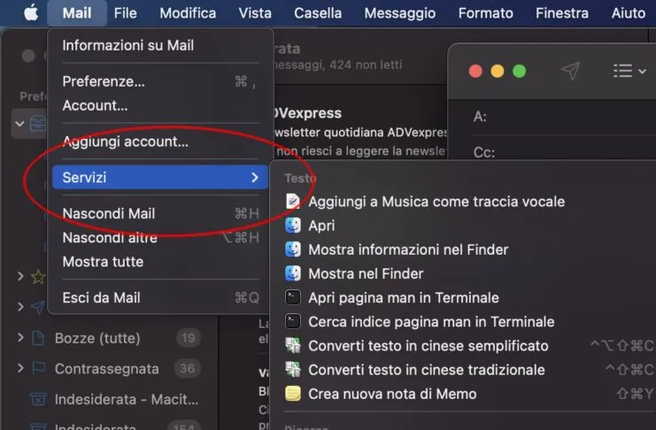The height and width of the screenshot is (430, 656).
Task: Open the Finestra menu
Action: [562, 13]
